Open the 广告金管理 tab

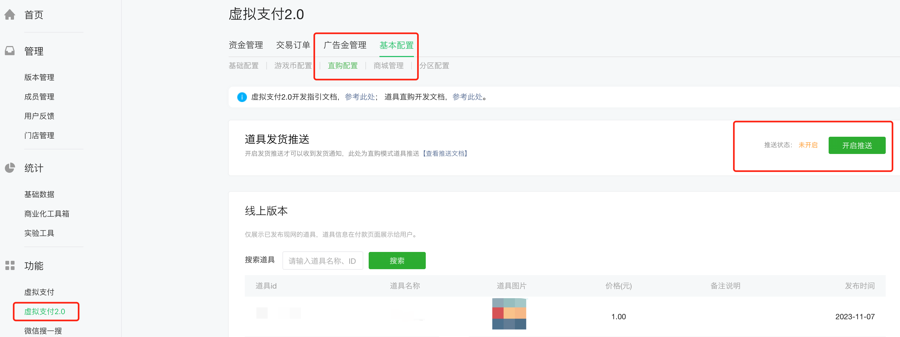345,45
